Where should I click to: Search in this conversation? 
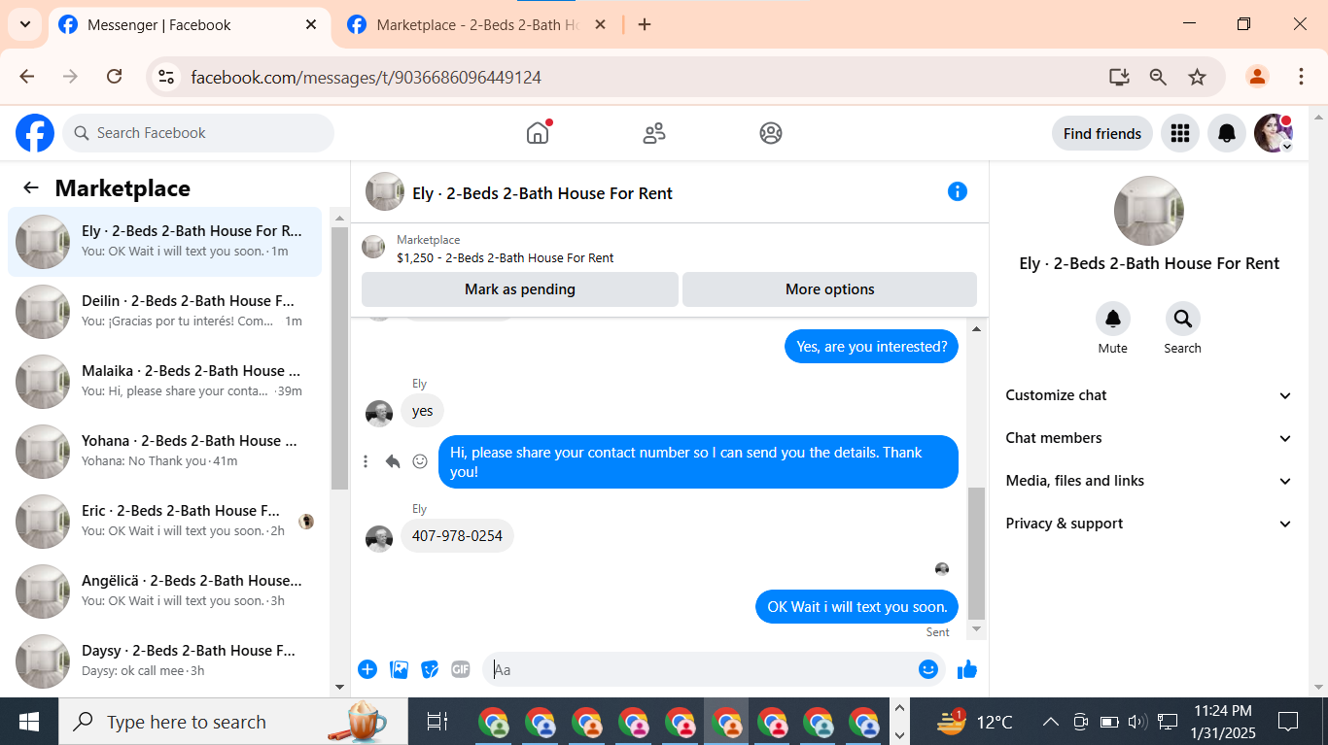pyautogui.click(x=1183, y=319)
